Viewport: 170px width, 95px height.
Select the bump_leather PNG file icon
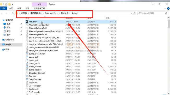click(x=27, y=67)
